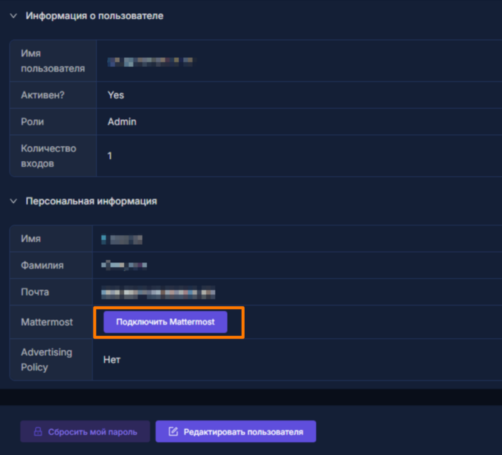502x455 pixels.
Task: Click the 'Количество входов' label
Action: 48,156
